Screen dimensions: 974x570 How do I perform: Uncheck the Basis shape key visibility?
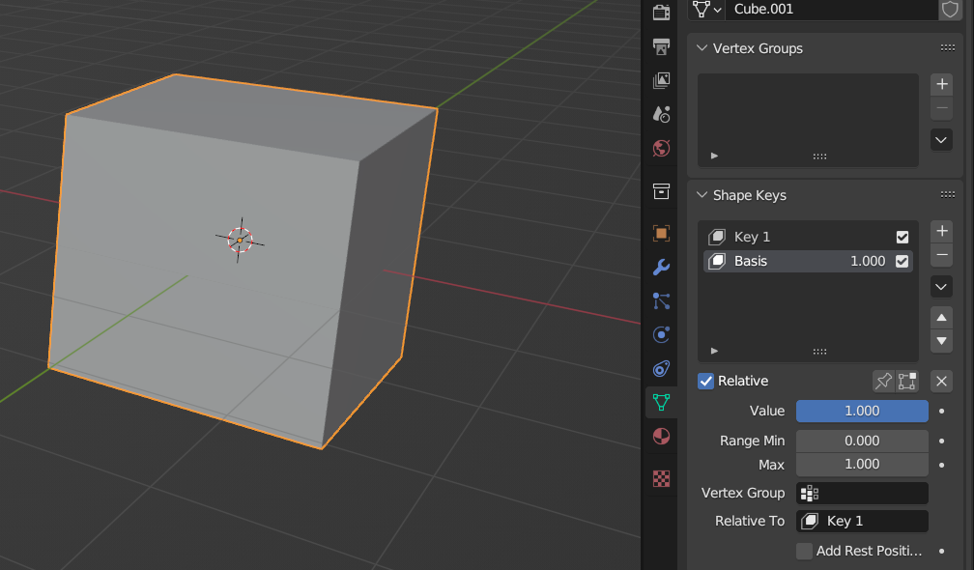click(x=902, y=261)
